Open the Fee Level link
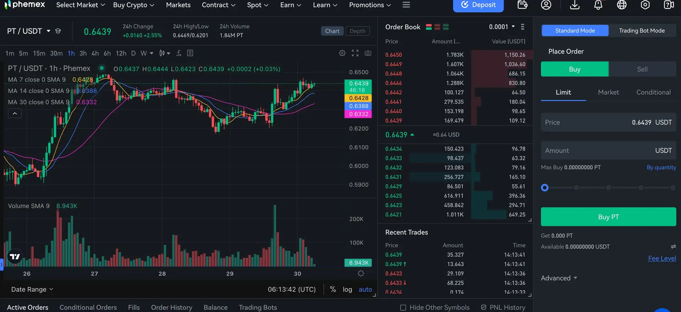The height and width of the screenshot is (312, 681). click(662, 258)
